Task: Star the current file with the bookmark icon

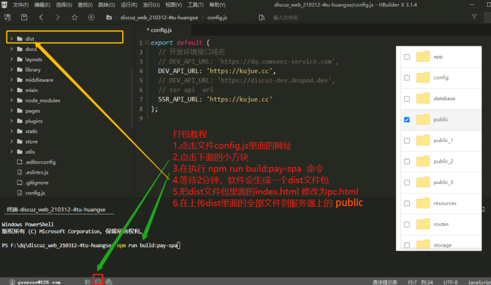Action: click(75, 17)
